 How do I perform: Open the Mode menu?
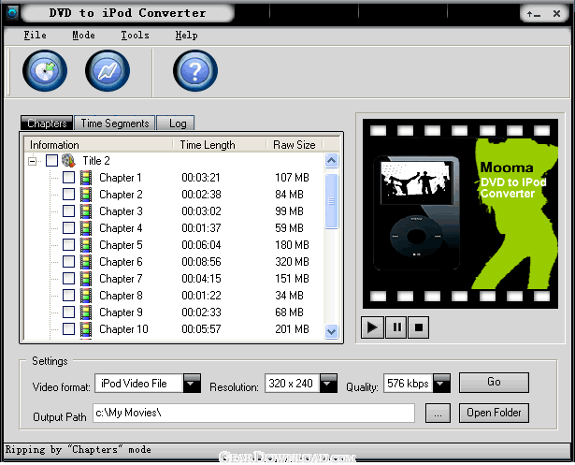(x=83, y=36)
